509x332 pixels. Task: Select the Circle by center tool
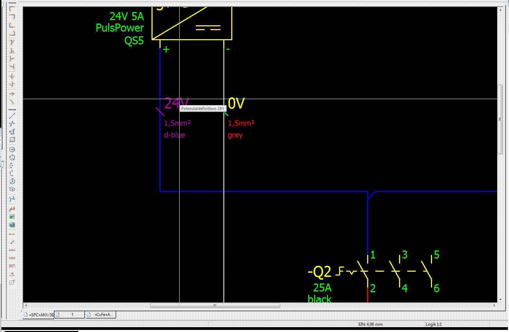(12, 149)
